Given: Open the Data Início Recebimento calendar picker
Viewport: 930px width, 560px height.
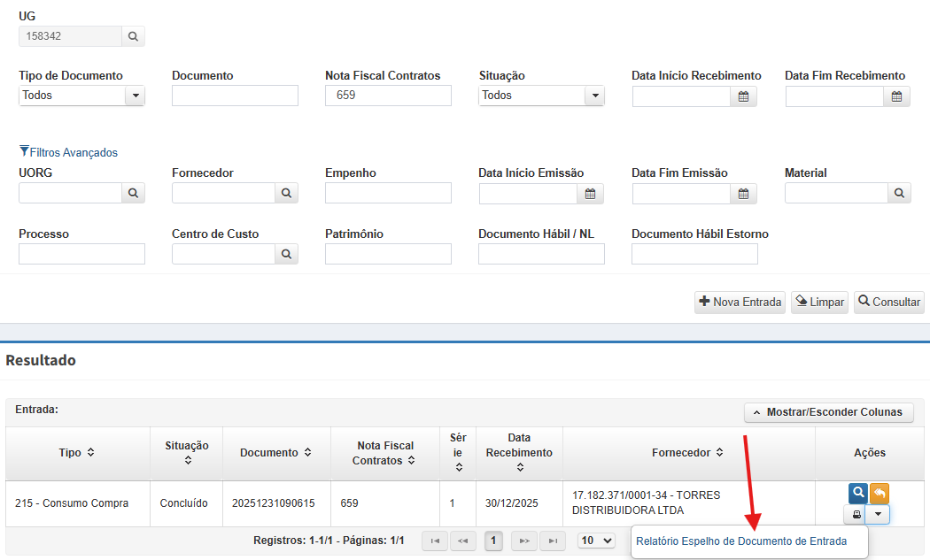Looking at the screenshot, I should click(x=744, y=96).
